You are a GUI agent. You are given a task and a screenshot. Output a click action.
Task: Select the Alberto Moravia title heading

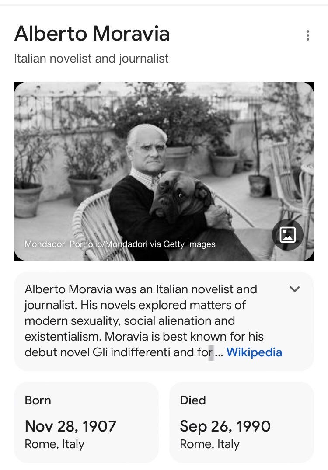click(92, 33)
